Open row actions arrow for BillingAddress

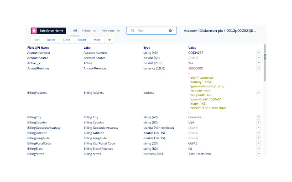259,92
